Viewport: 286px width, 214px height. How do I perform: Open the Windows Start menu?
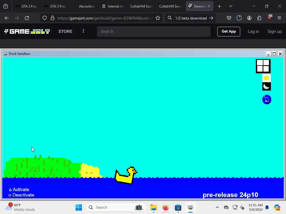point(78,207)
